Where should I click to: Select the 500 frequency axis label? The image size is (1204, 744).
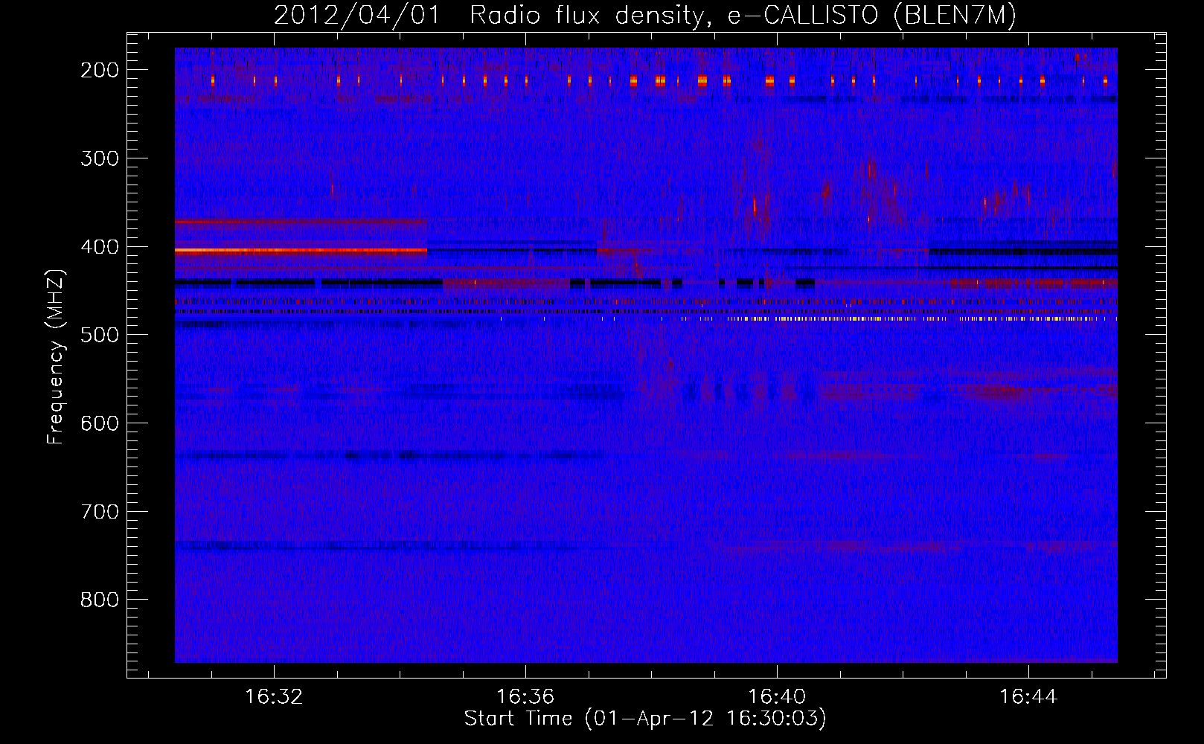tap(99, 335)
